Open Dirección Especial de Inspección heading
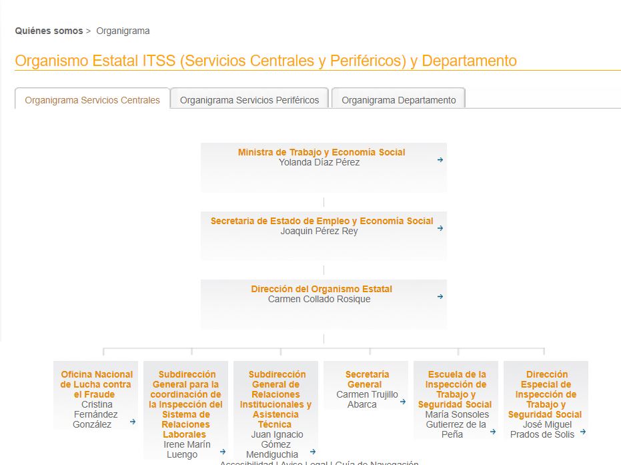Image resolution: width=621 pixels, height=465 pixels. pos(545,394)
